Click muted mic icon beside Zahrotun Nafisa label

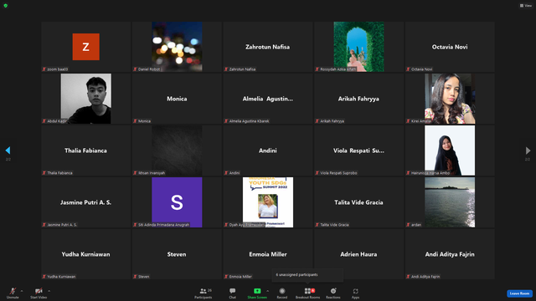(226, 69)
